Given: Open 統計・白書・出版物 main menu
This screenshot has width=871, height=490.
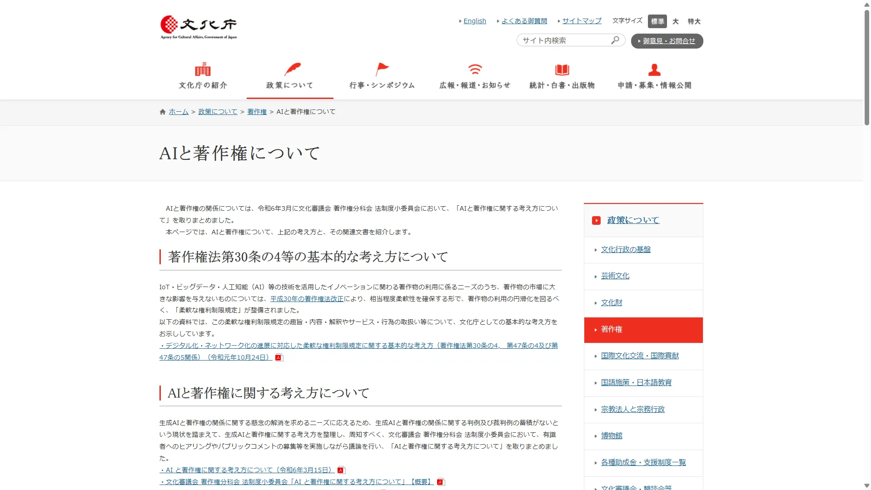Looking at the screenshot, I should point(562,77).
